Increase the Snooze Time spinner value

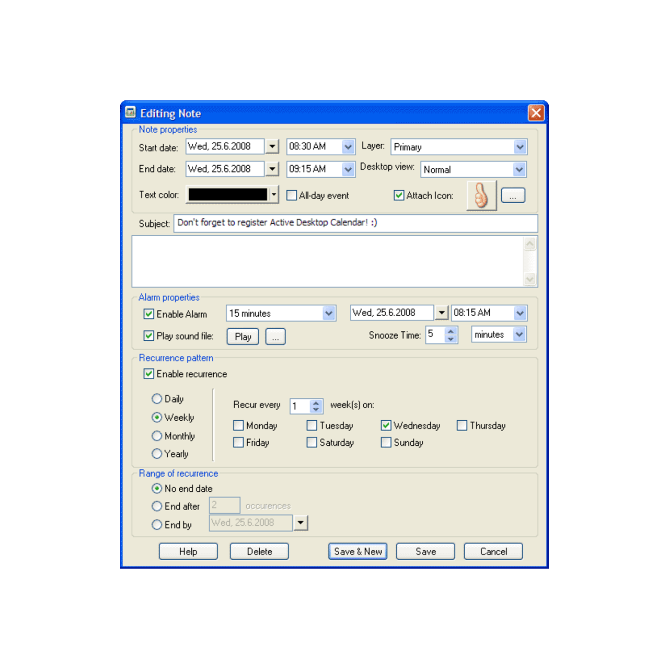[x=451, y=331]
